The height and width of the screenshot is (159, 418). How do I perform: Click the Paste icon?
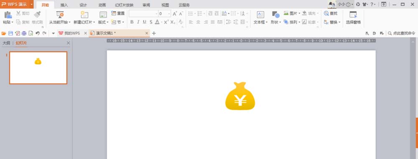tap(8, 15)
